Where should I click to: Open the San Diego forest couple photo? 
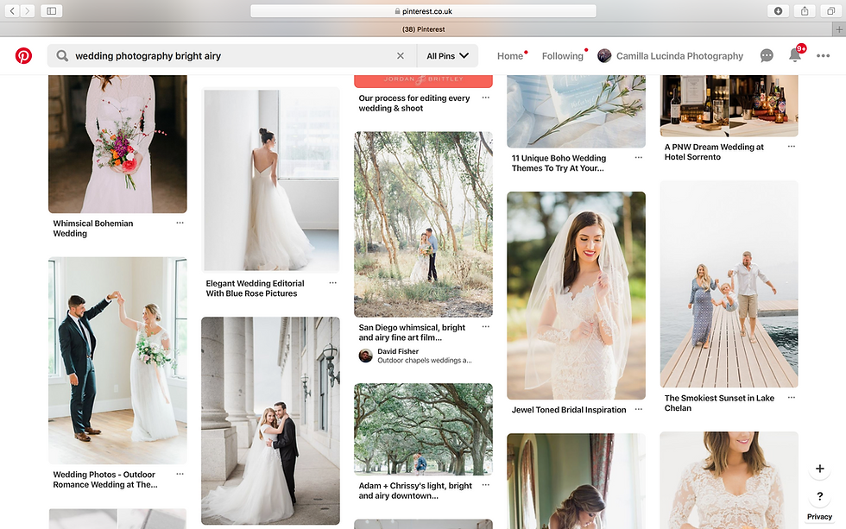(x=423, y=224)
